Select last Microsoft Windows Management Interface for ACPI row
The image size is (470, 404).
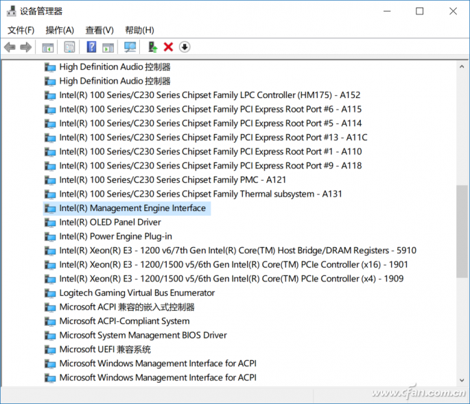click(x=158, y=378)
